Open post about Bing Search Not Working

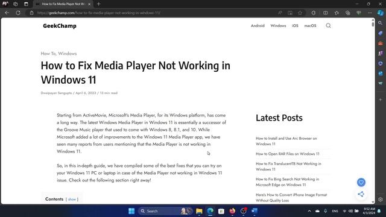pos(287,182)
